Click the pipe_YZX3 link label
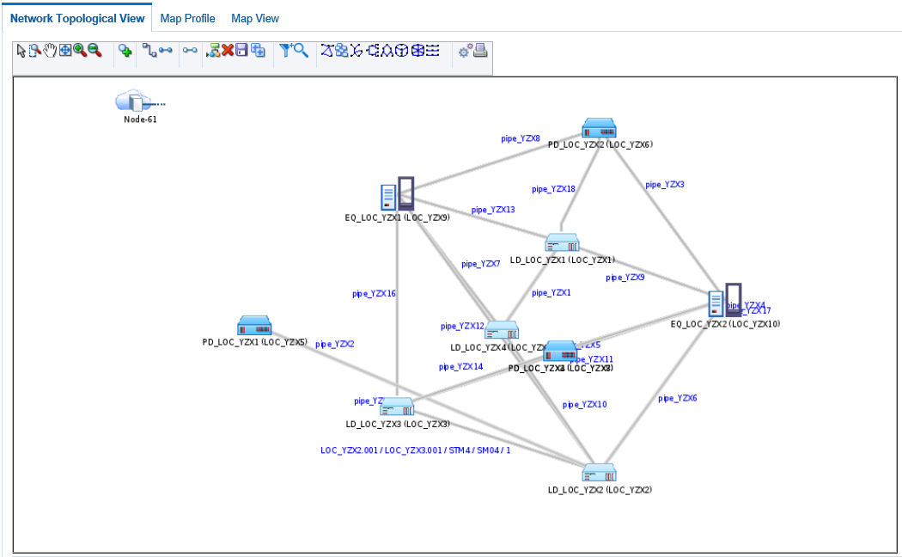Viewport: 902px width, 557px height. click(665, 185)
